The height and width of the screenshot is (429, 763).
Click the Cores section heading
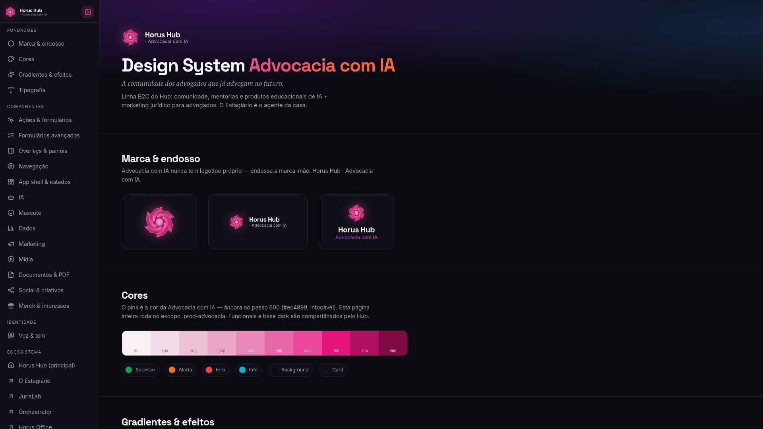[135, 296]
